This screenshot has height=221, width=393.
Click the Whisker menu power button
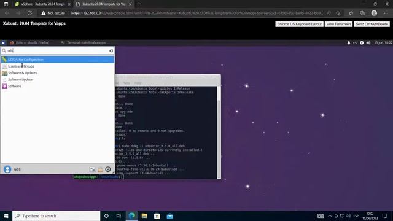(108, 169)
